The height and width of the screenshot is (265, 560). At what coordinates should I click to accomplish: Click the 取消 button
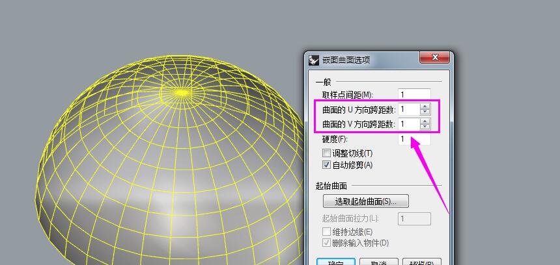[378, 262]
